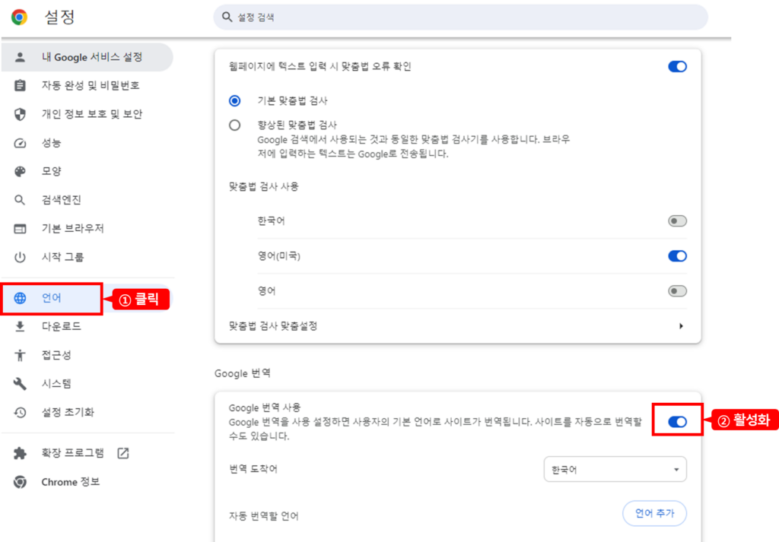Click the extensions puzzle piece icon

point(21,453)
